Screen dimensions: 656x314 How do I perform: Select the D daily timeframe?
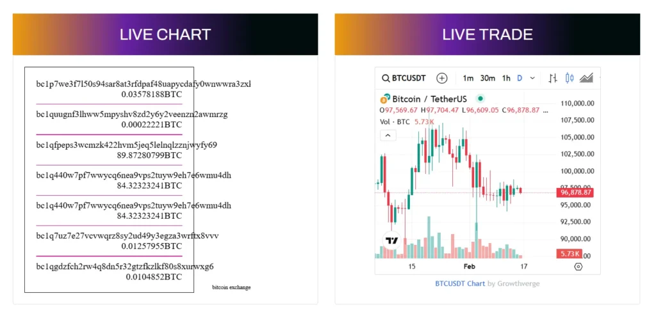coord(520,78)
